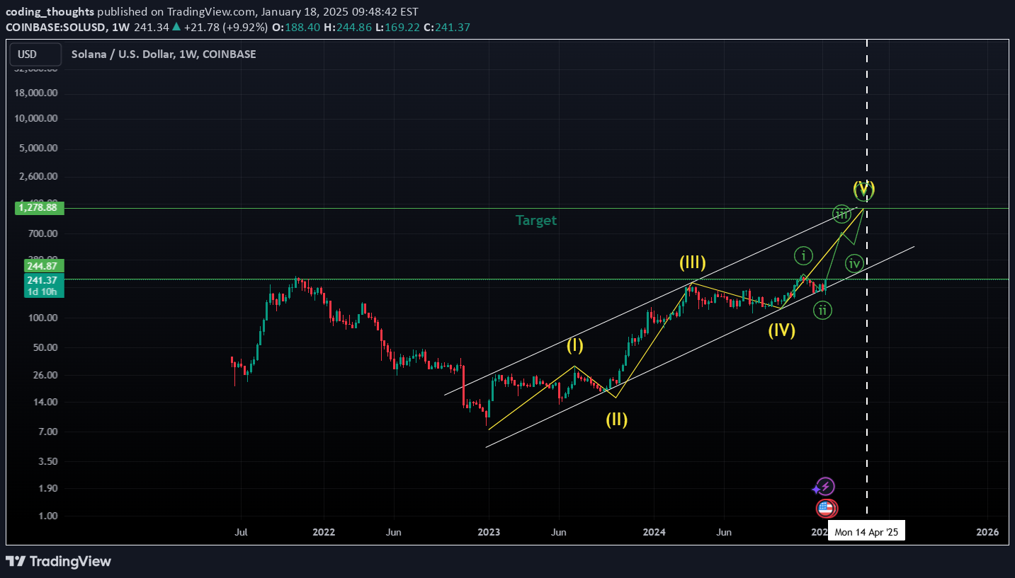Click the '7.00' price scale label
Viewport: 1015px width, 578px height.
tap(47, 432)
